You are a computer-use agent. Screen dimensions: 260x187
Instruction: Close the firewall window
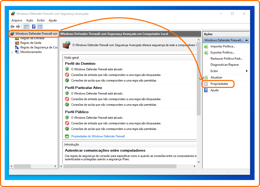tap(244, 14)
